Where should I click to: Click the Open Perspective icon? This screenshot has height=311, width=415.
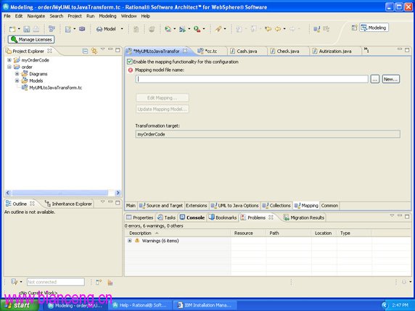tap(354, 28)
